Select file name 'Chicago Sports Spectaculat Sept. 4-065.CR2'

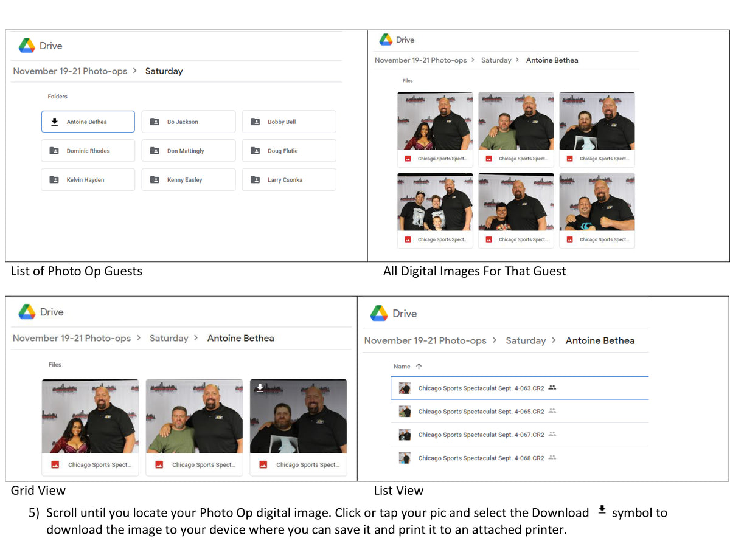(x=481, y=412)
